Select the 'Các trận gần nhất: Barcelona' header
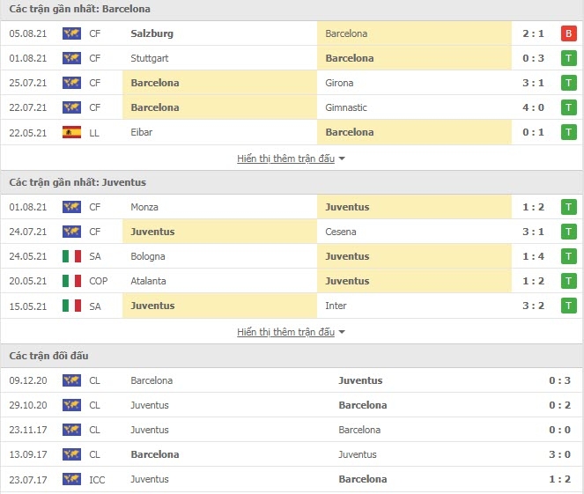584x494 pixels. click(79, 9)
